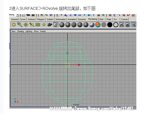Viewport: 145px width, 114px height.
Task: Open the viewport Panels menu
Action: point(43,31)
